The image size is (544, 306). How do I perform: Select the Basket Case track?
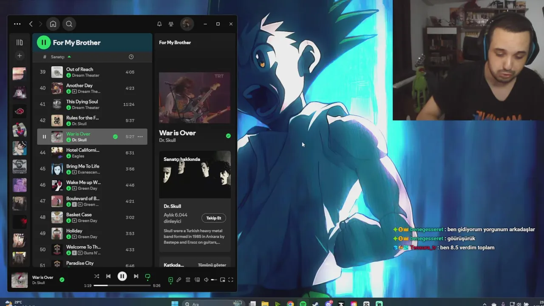92,218
